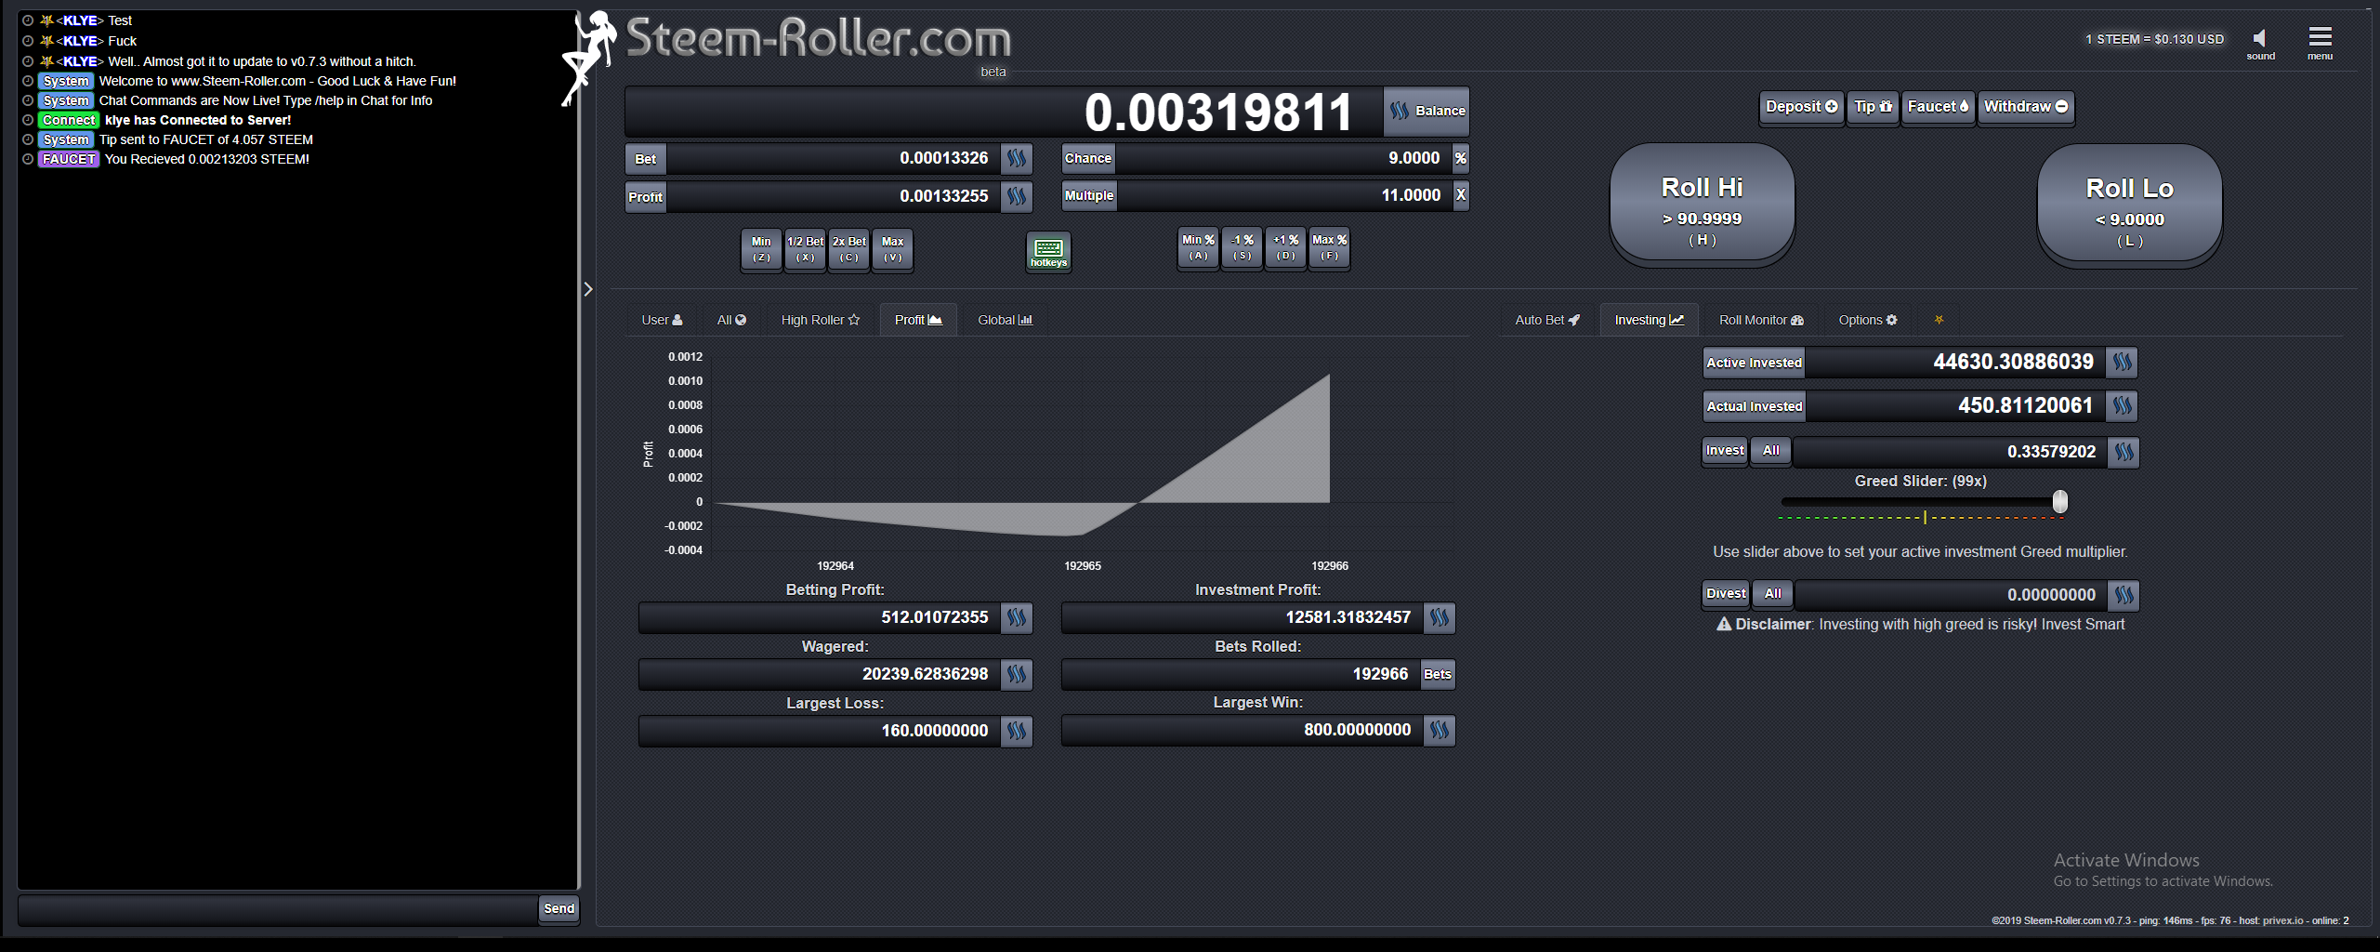Open the User tab
This screenshot has height=952, width=2380.
point(662,320)
